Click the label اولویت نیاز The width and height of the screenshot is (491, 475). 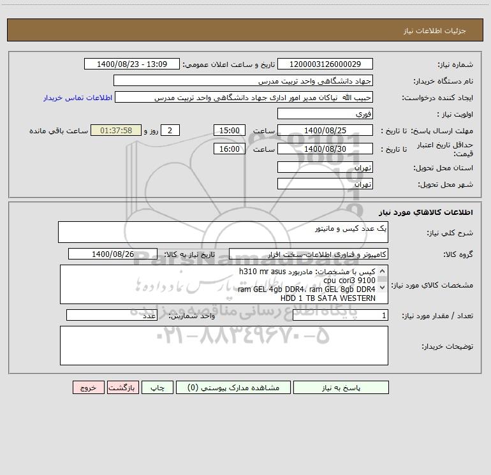455,114
